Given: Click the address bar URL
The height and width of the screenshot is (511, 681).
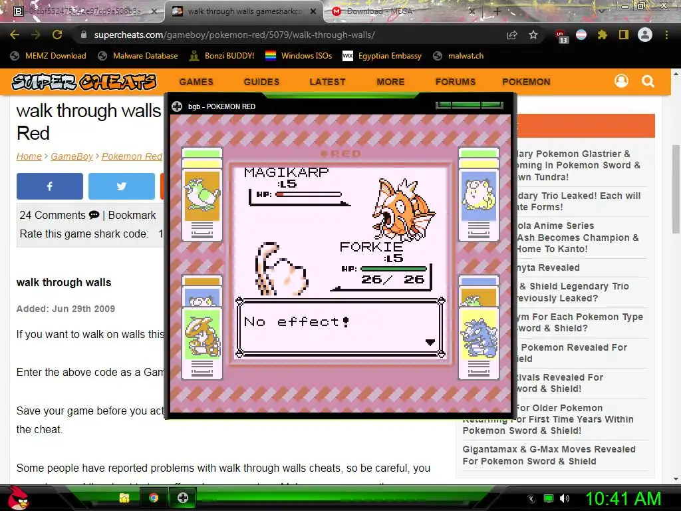Looking at the screenshot, I should point(235,35).
